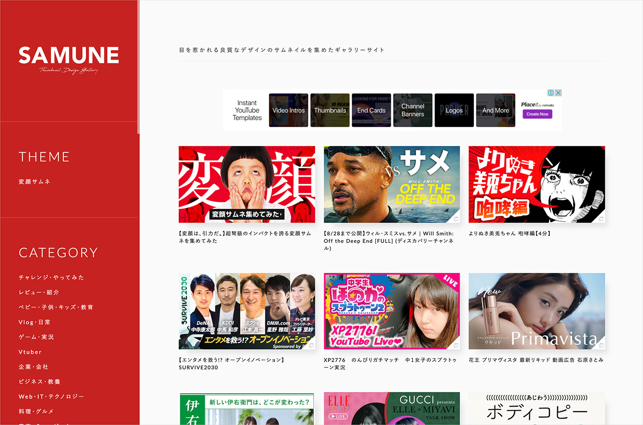Select the Vlog・日常 category
643x425 pixels.
pos(34,322)
